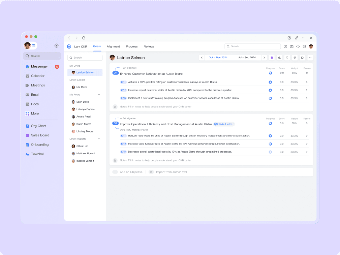Click the people search field in OKR panel
Image resolution: width=340 pixels, height=255 pixels.
tap(85, 58)
